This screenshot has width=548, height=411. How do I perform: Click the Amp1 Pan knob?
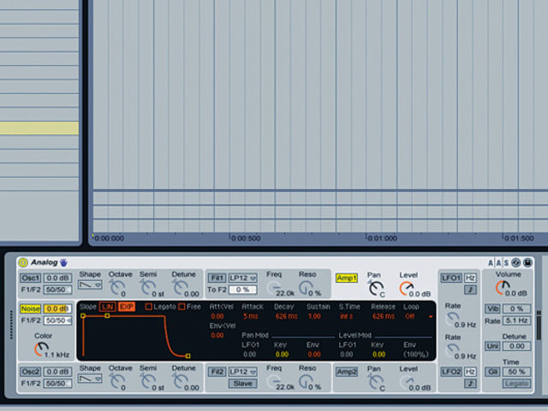pyautogui.click(x=376, y=288)
